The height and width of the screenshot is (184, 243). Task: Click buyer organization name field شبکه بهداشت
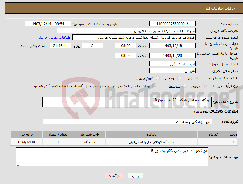(x=126, y=31)
